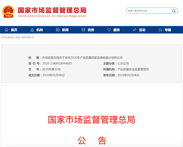Click the 政务 breadcrumb link

click(x=18, y=37)
